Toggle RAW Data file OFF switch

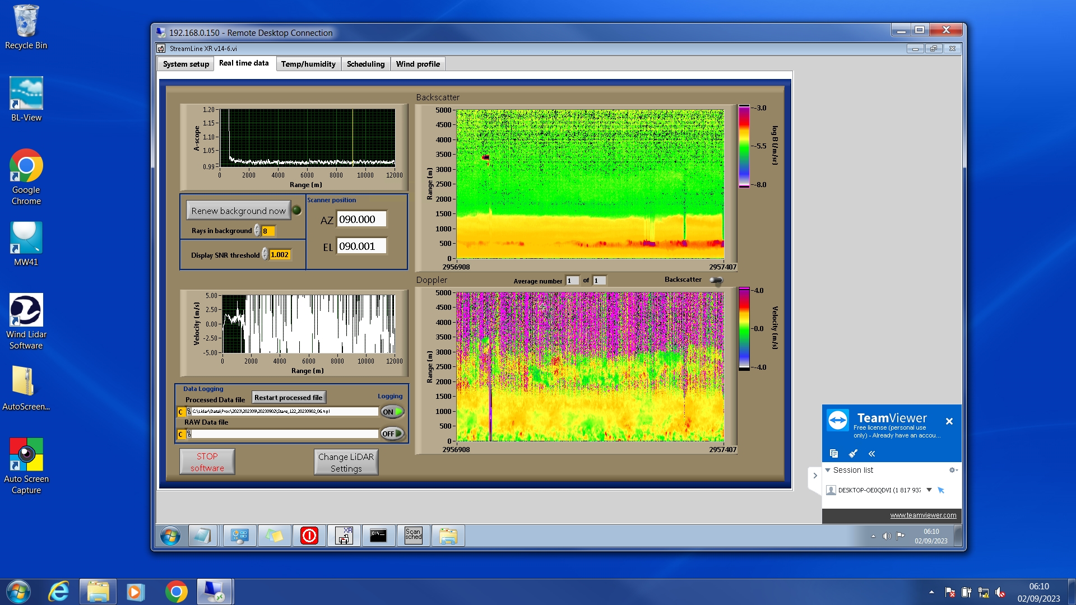point(392,434)
